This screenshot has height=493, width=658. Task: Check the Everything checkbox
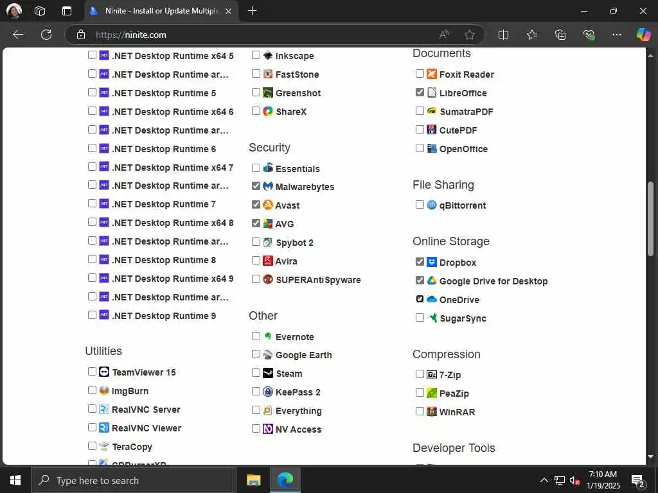pos(256,410)
